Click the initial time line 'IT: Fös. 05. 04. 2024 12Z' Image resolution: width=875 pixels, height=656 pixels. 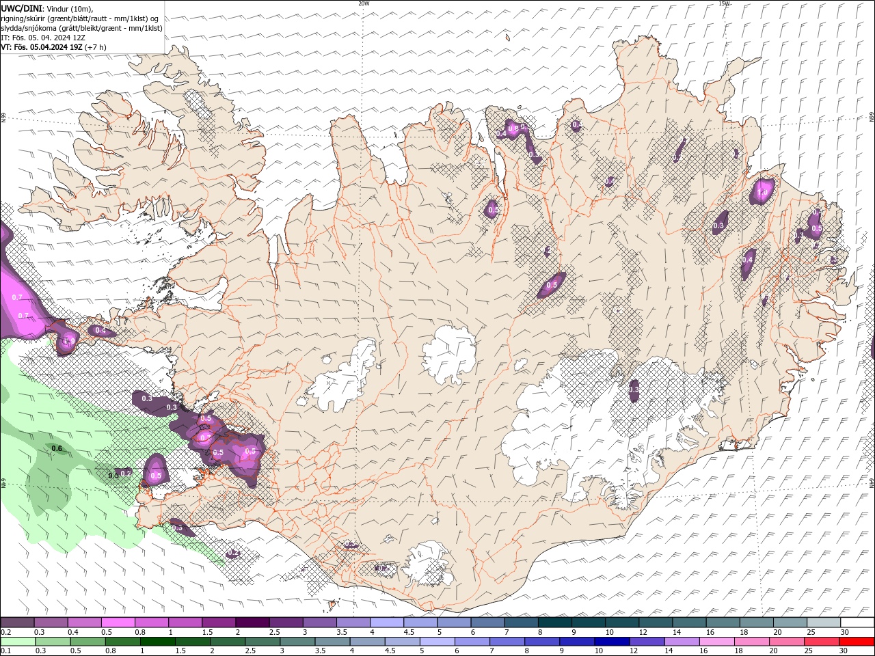pyautogui.click(x=42, y=38)
